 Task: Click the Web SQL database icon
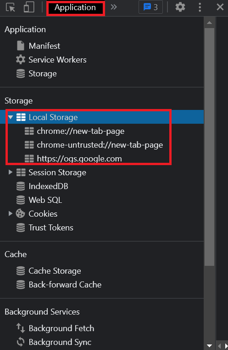(21, 200)
